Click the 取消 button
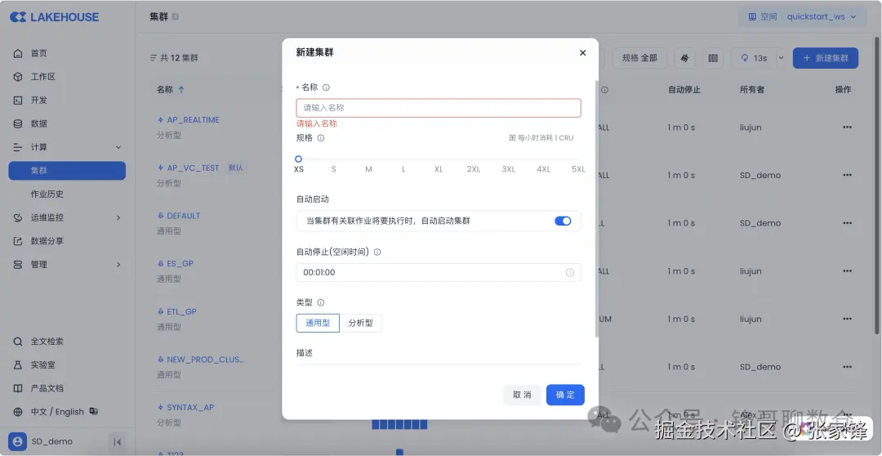 522,396
